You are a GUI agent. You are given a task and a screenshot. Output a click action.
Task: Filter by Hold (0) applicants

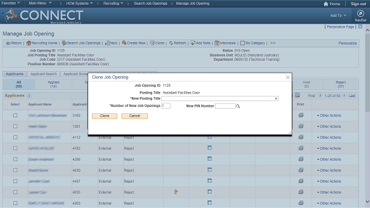[306, 84]
